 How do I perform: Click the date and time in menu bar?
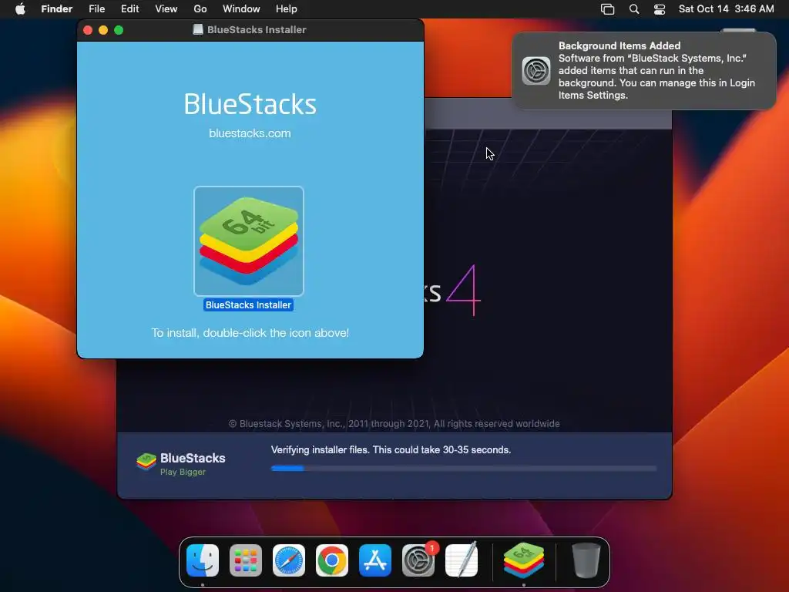726,9
